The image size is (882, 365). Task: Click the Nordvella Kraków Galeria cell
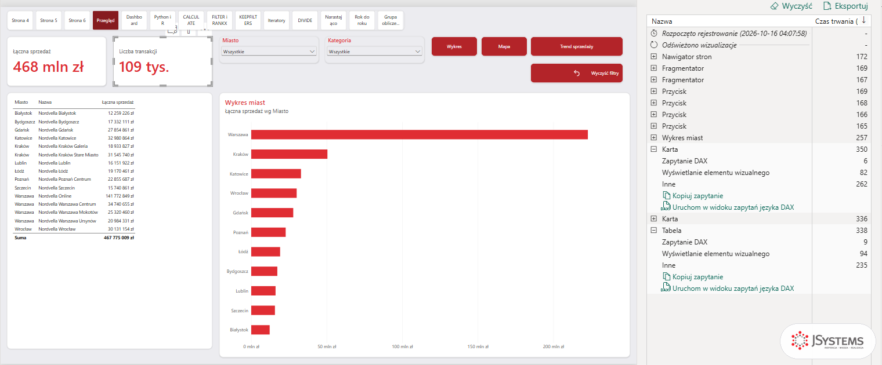pos(63,147)
